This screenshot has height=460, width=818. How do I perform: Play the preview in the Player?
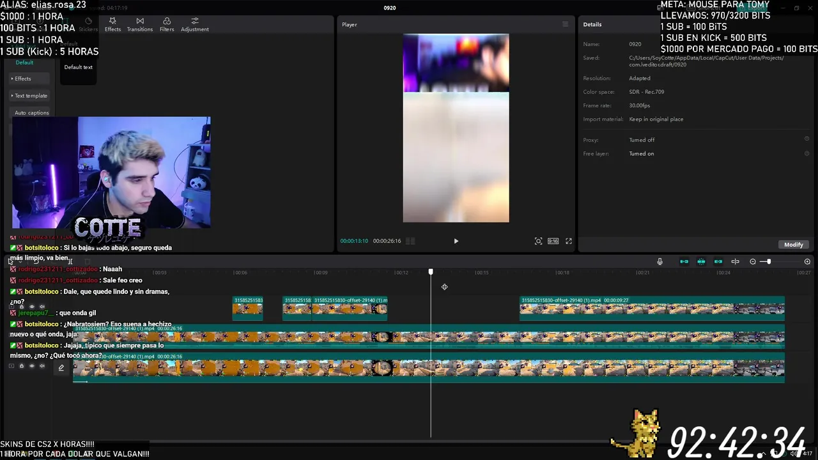(x=456, y=241)
